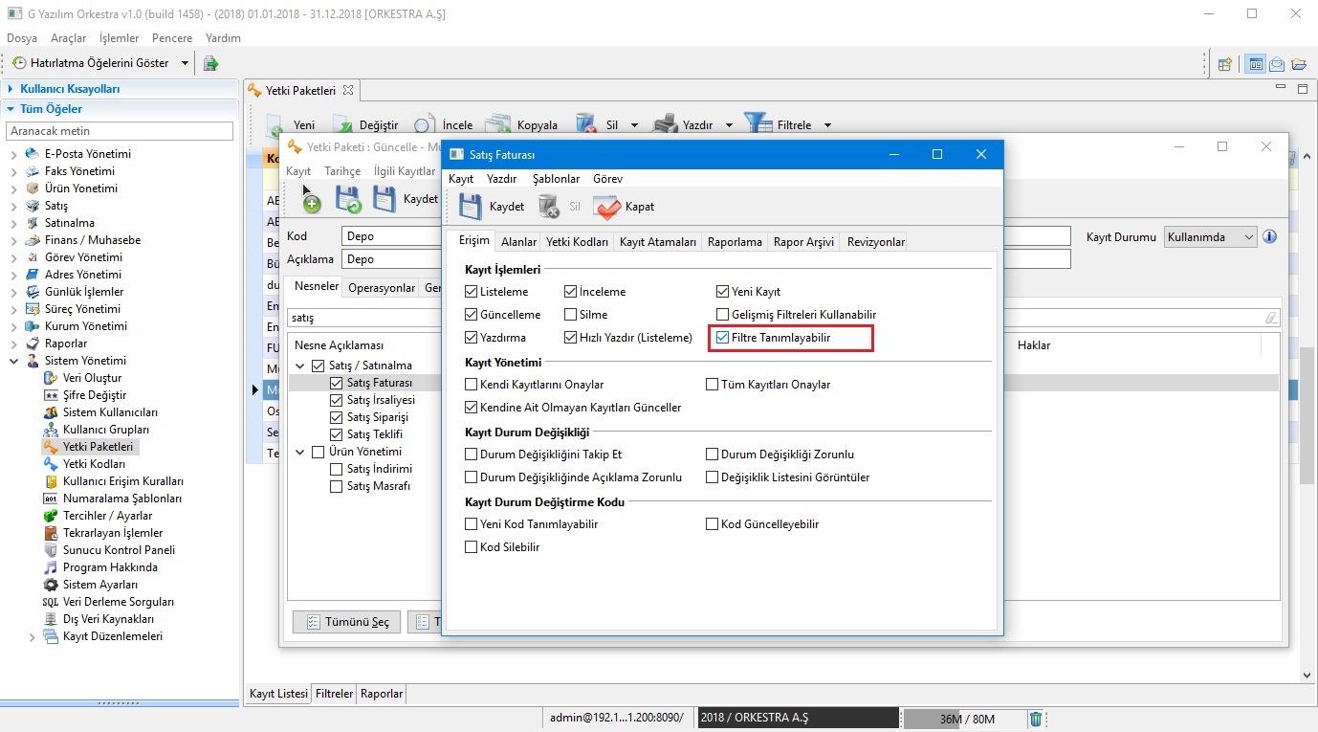Click the open folder icon at top right
This screenshot has height=732, width=1318.
[x=1298, y=64]
